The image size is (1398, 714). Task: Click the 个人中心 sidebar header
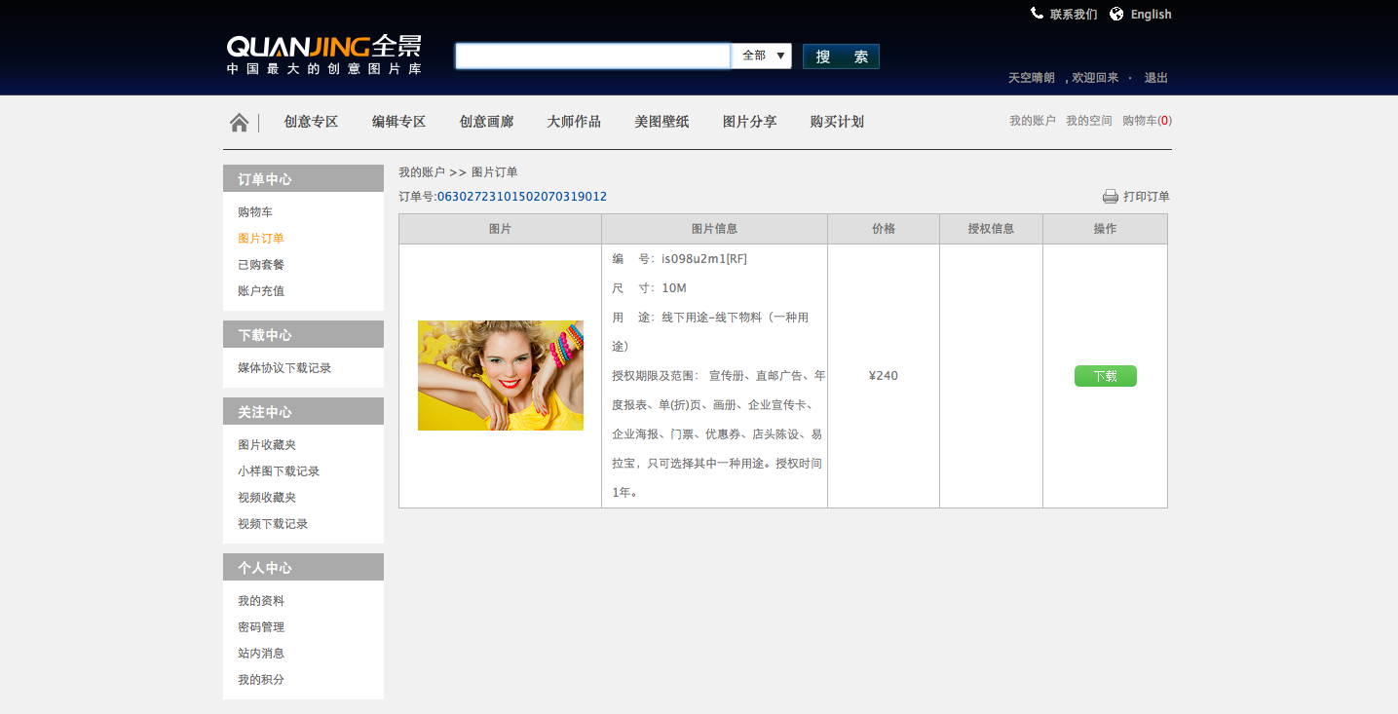(x=303, y=567)
